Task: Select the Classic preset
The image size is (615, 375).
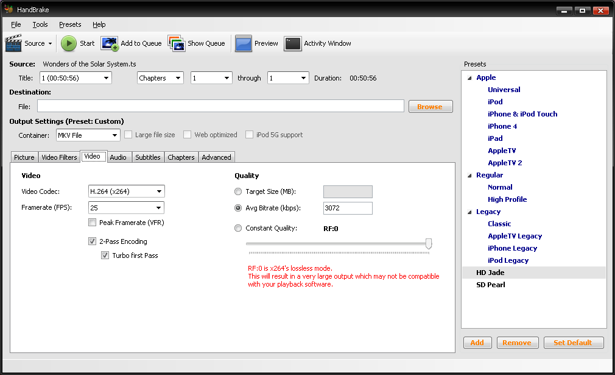Action: coord(499,223)
